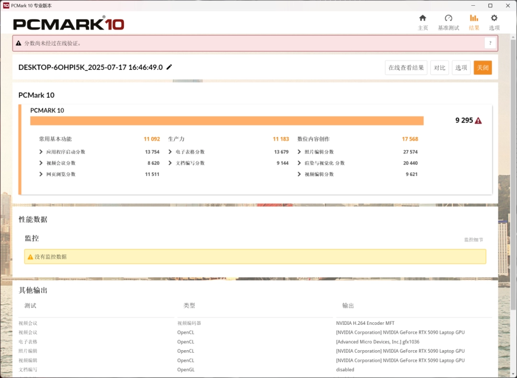Expand 应用程序启动分数 row

41,152
